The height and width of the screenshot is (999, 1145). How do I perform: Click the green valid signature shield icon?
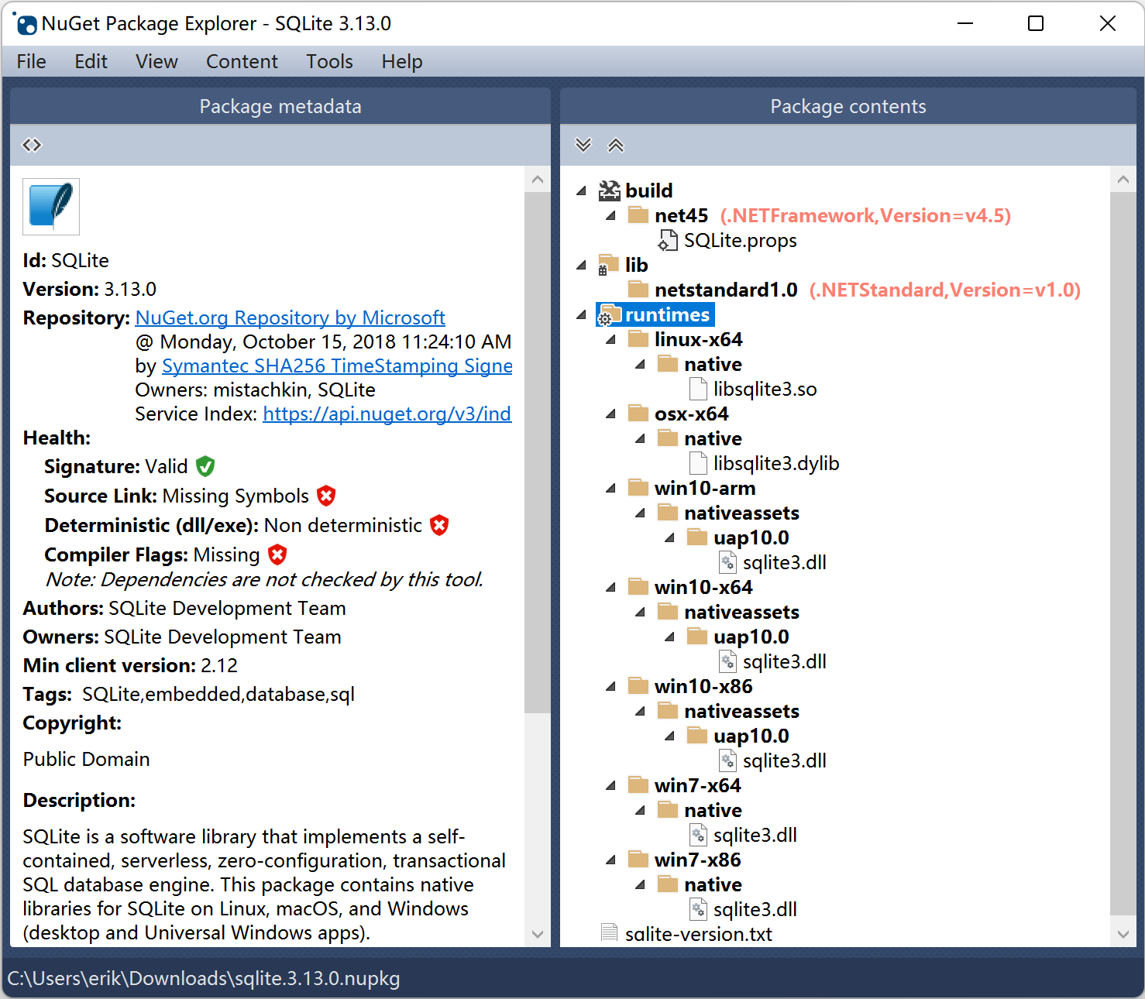pos(205,466)
